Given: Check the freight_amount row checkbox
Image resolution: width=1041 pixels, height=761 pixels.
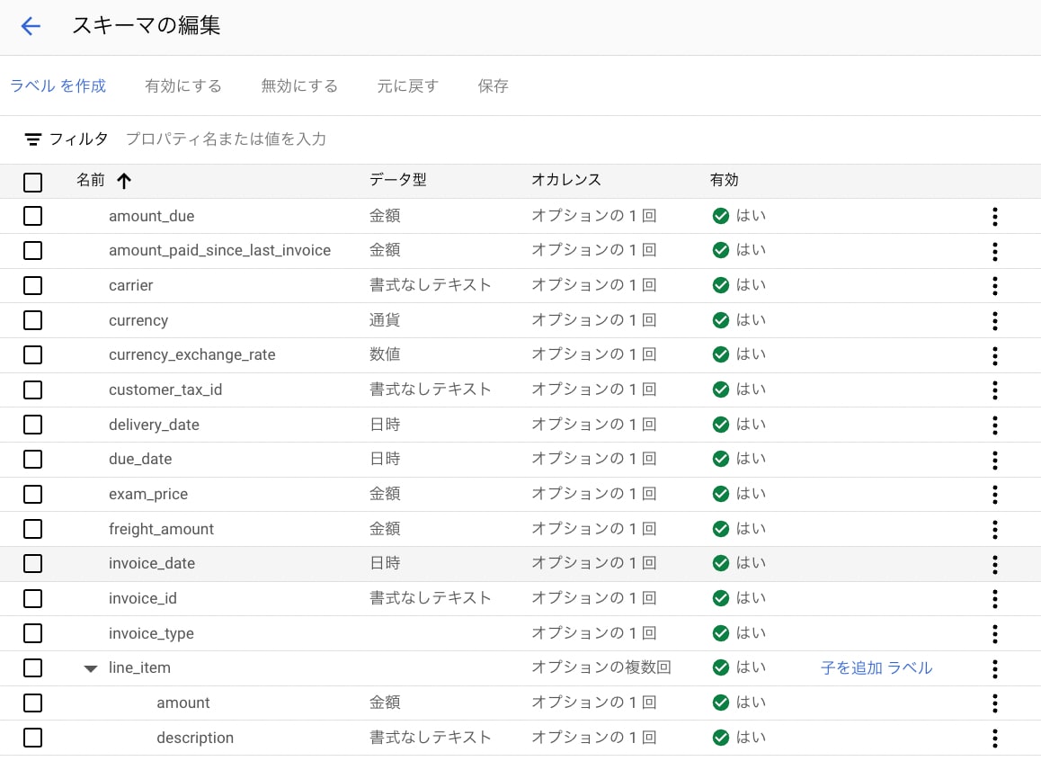Looking at the screenshot, I should point(32,529).
